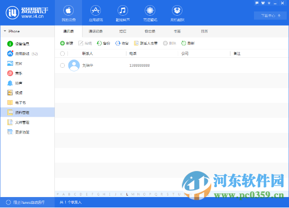
Task: Click the 共 1 个联系人 status text
Action: (71, 202)
